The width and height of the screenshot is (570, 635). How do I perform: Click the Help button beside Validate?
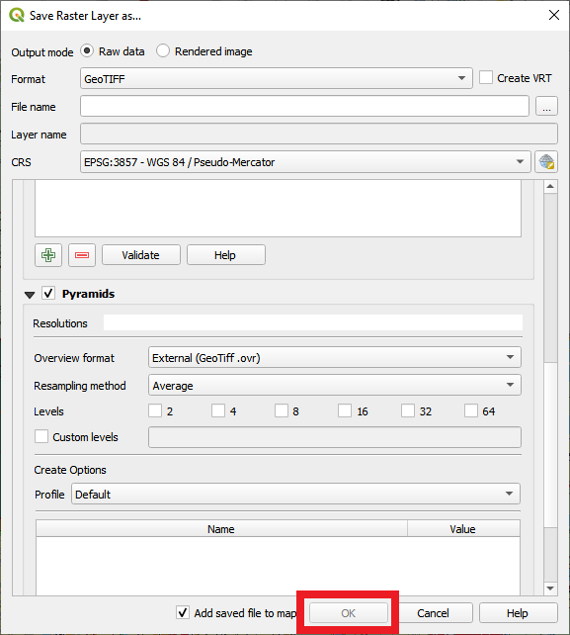[x=226, y=255]
